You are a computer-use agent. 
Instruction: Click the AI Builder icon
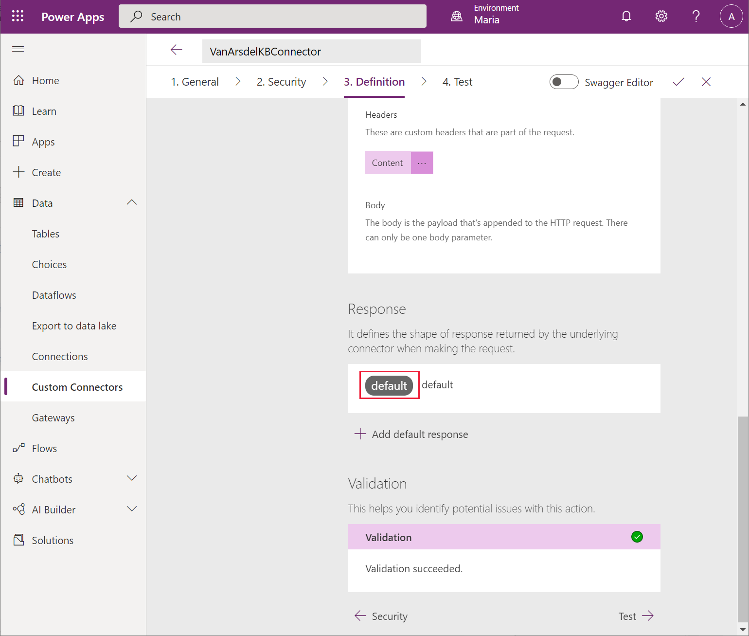coord(18,509)
